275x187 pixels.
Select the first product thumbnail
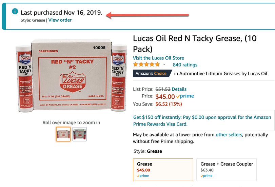tap(63, 134)
